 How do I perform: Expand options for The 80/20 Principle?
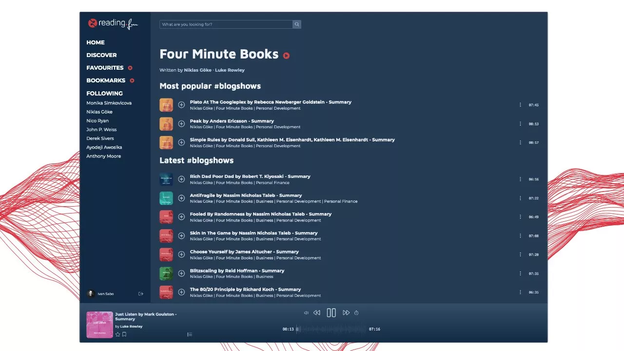[x=520, y=292]
